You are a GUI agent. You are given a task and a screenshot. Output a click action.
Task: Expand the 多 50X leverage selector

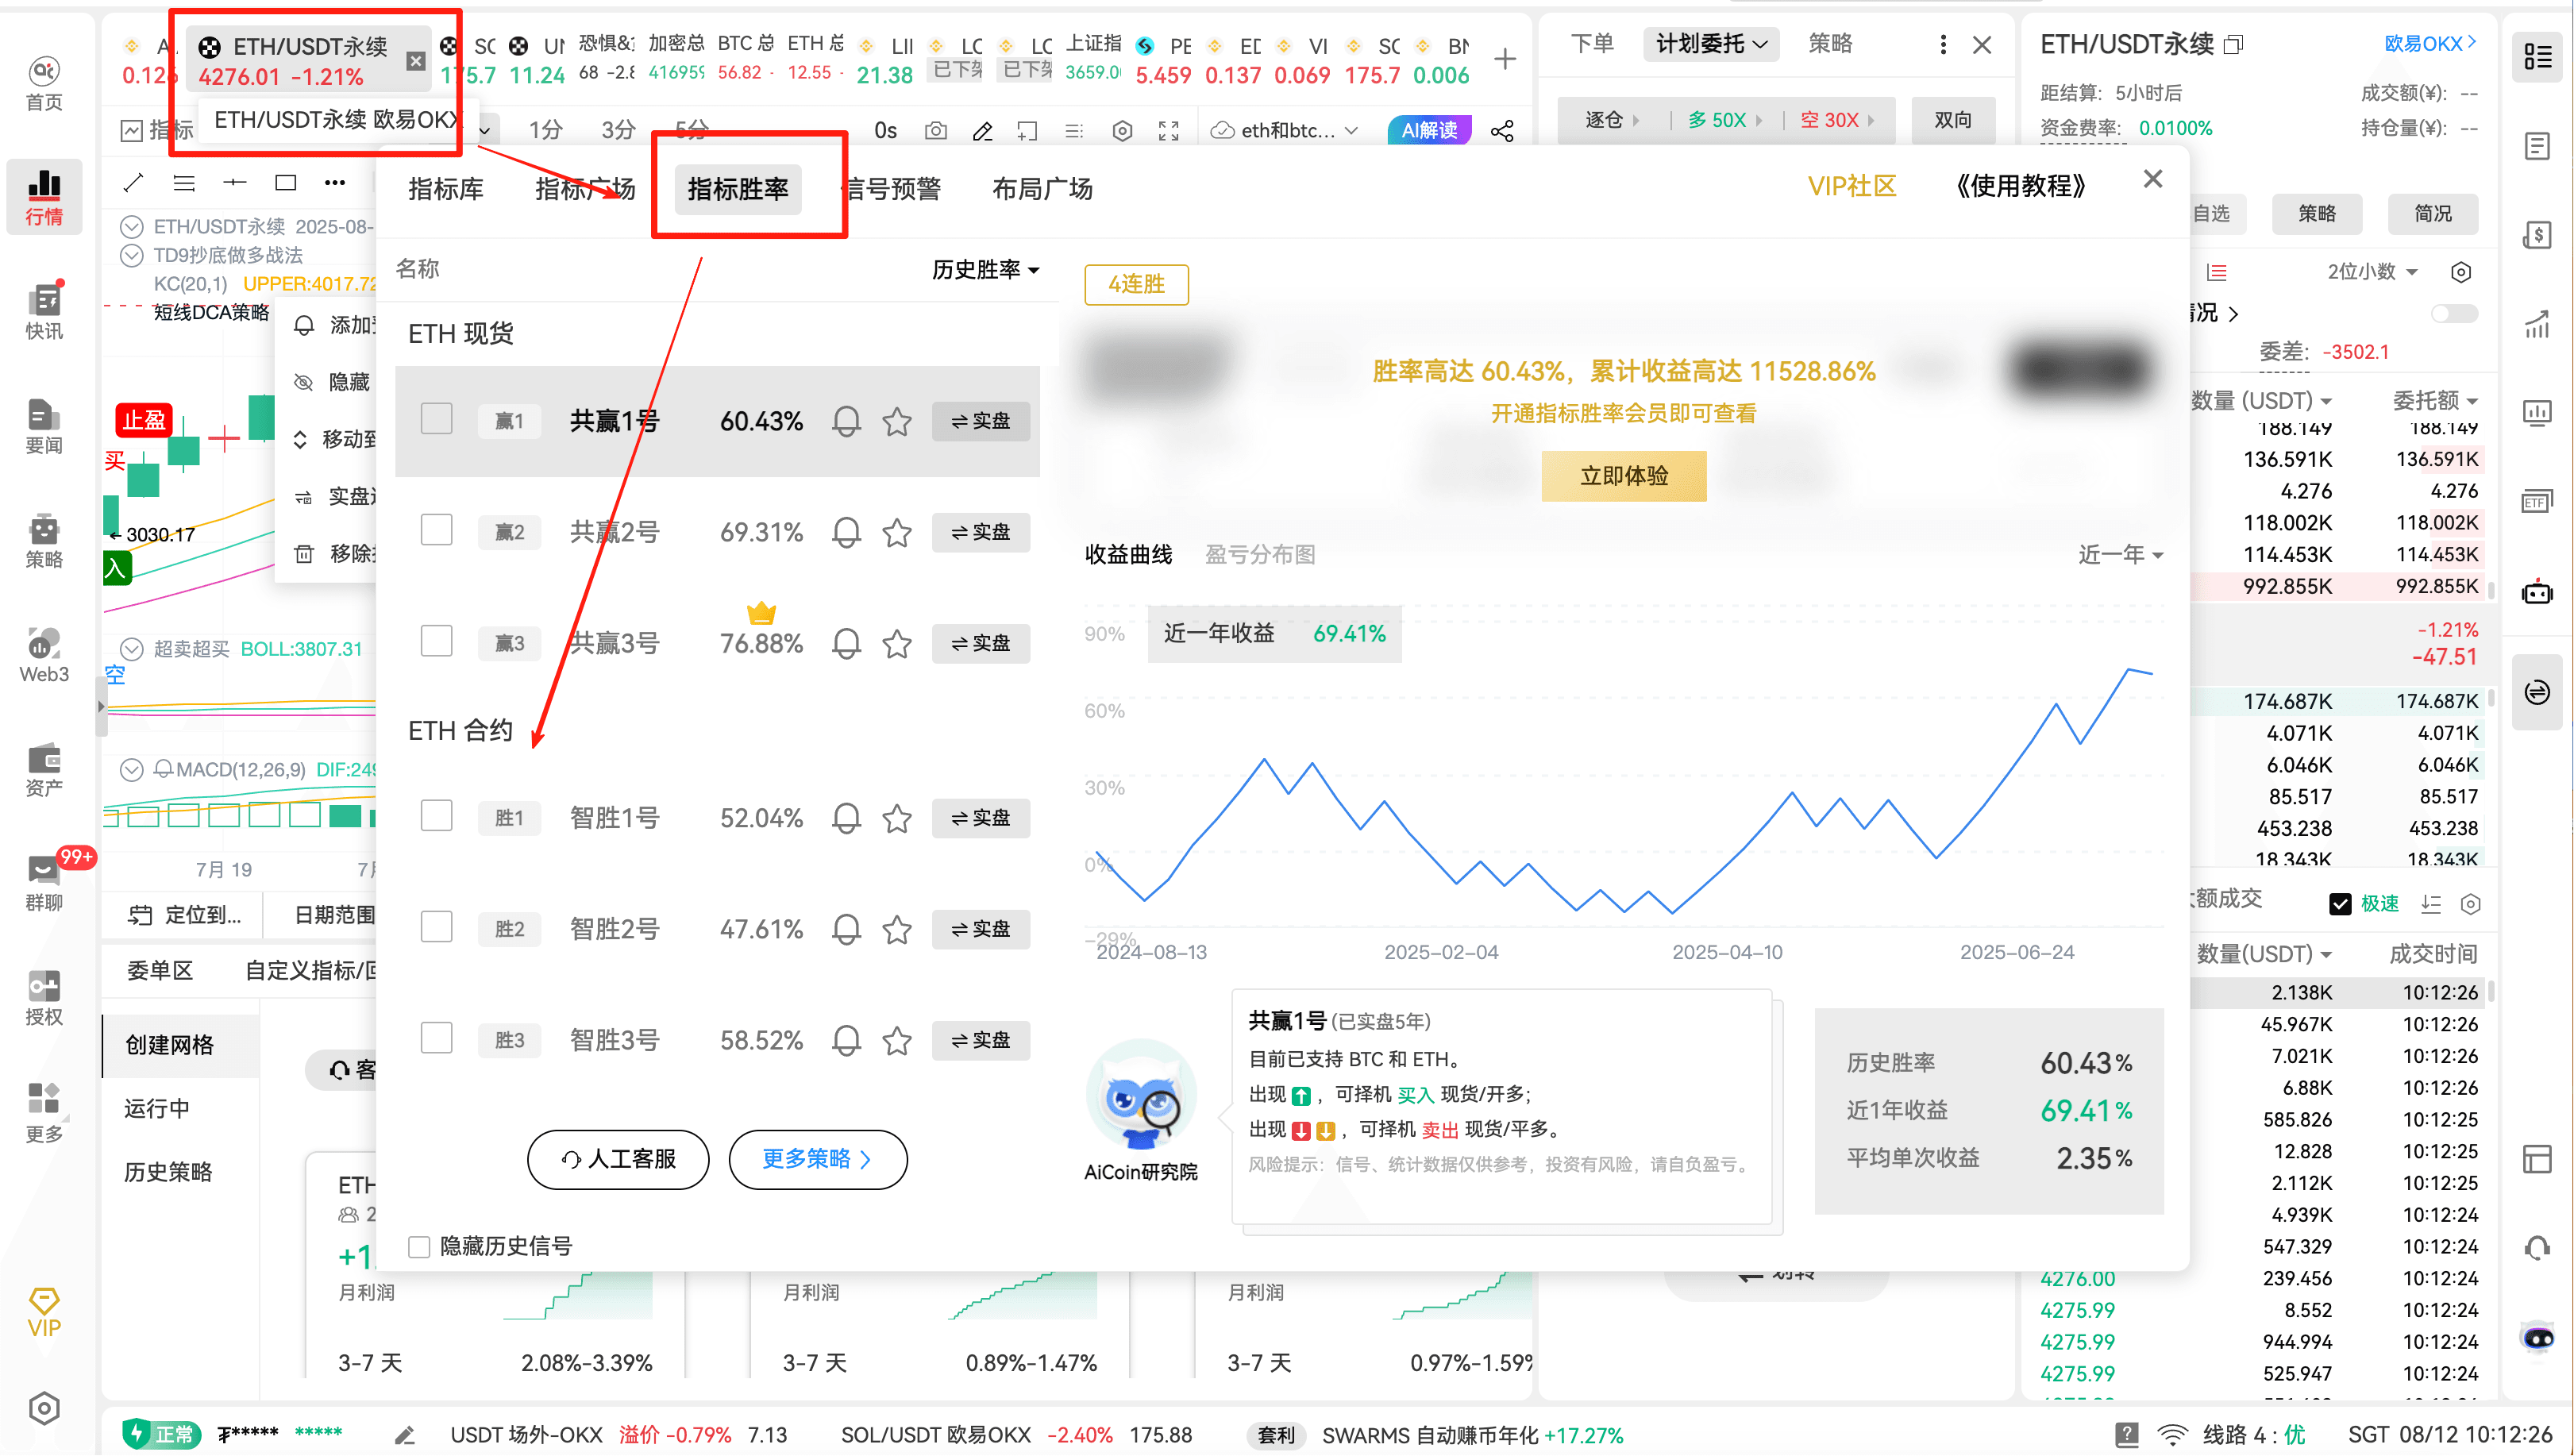click(1725, 120)
